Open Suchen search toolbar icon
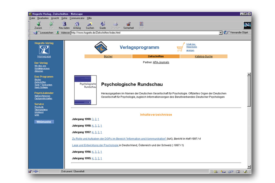The width and height of the screenshot is (275, 183). pos(90,24)
